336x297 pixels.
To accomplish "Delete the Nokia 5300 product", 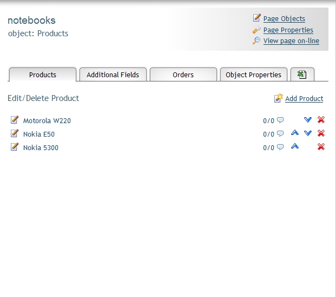I will pyautogui.click(x=321, y=147).
